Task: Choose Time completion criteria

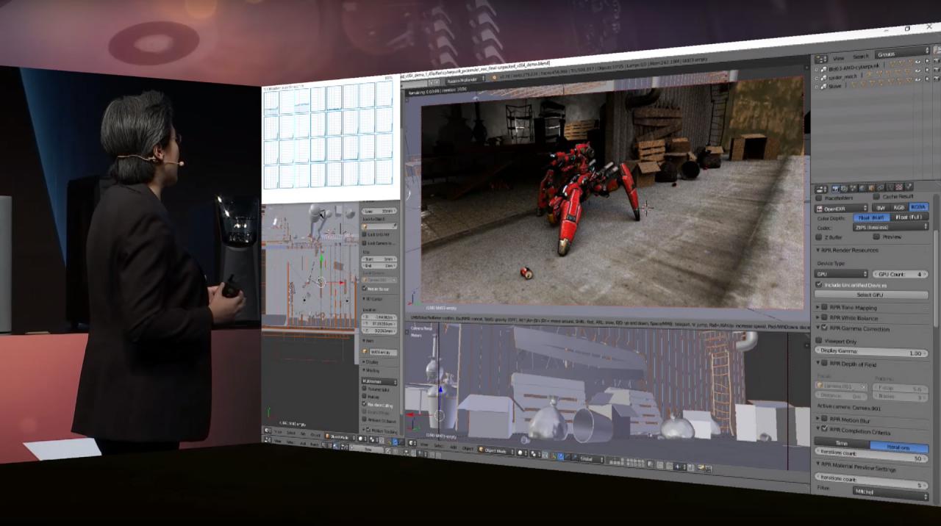Action: coord(842,443)
